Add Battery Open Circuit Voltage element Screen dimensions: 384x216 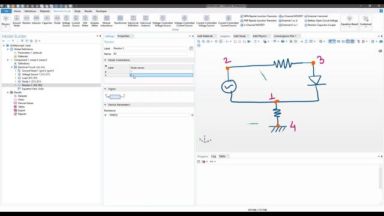pyautogui.click(x=321, y=20)
